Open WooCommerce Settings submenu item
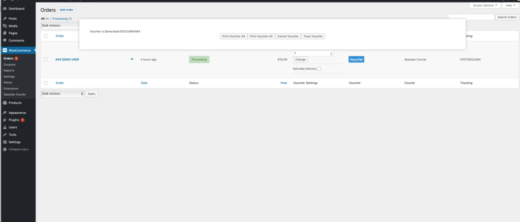520x222 pixels. (x=9, y=76)
